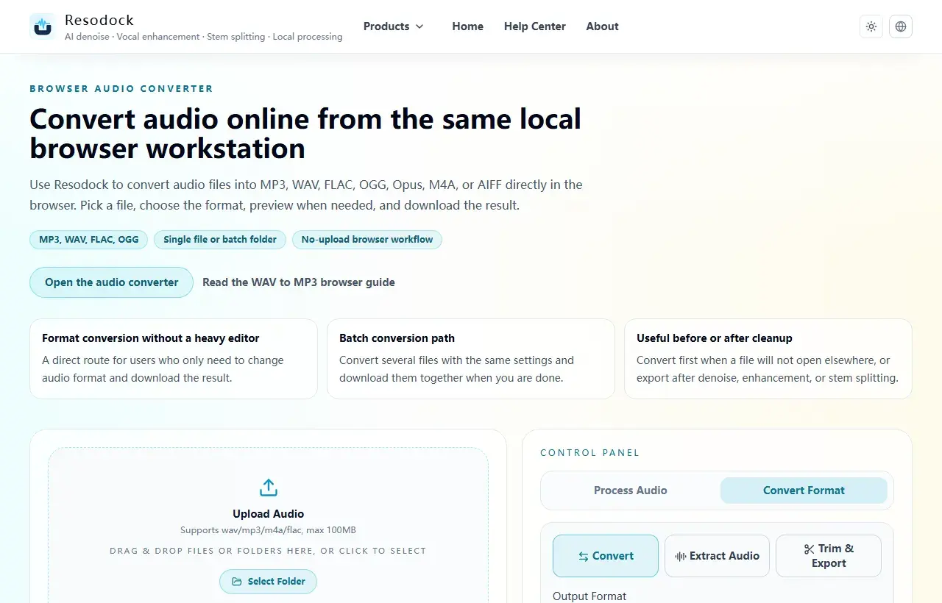Click the 'AI denoise · Vocal enhancement' tagline
This screenshot has height=603, width=942.
[x=204, y=37]
